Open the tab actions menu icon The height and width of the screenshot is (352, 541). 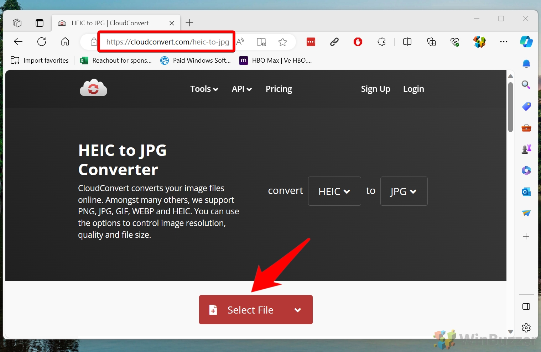coord(40,23)
